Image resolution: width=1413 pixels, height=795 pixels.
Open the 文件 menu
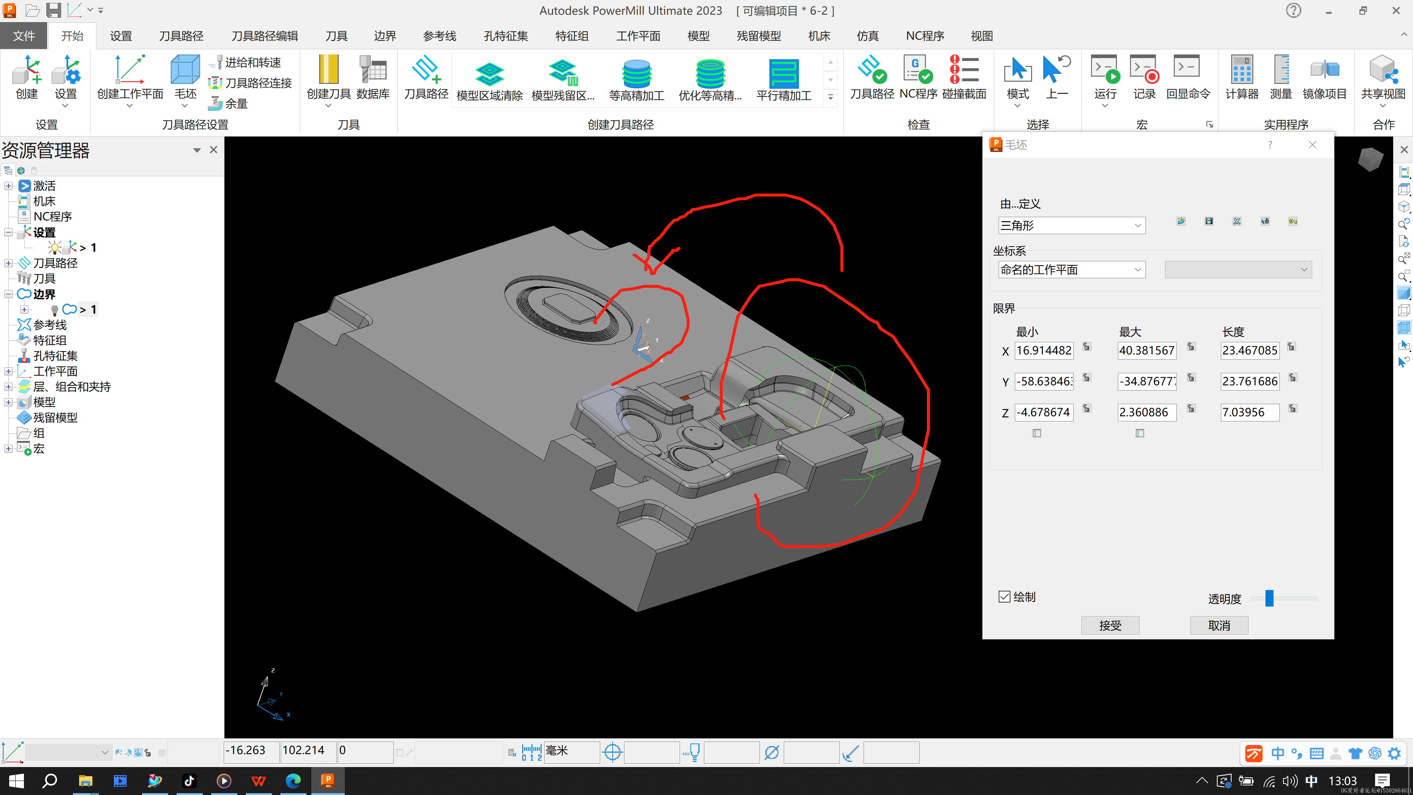(24, 36)
